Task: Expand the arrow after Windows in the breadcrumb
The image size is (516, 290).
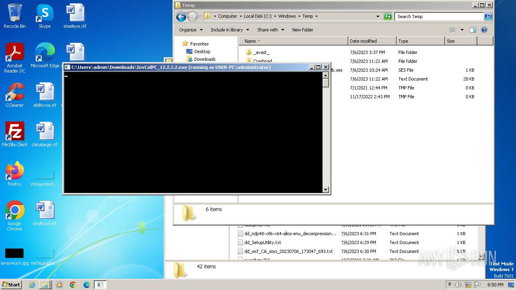Action: pos(299,17)
